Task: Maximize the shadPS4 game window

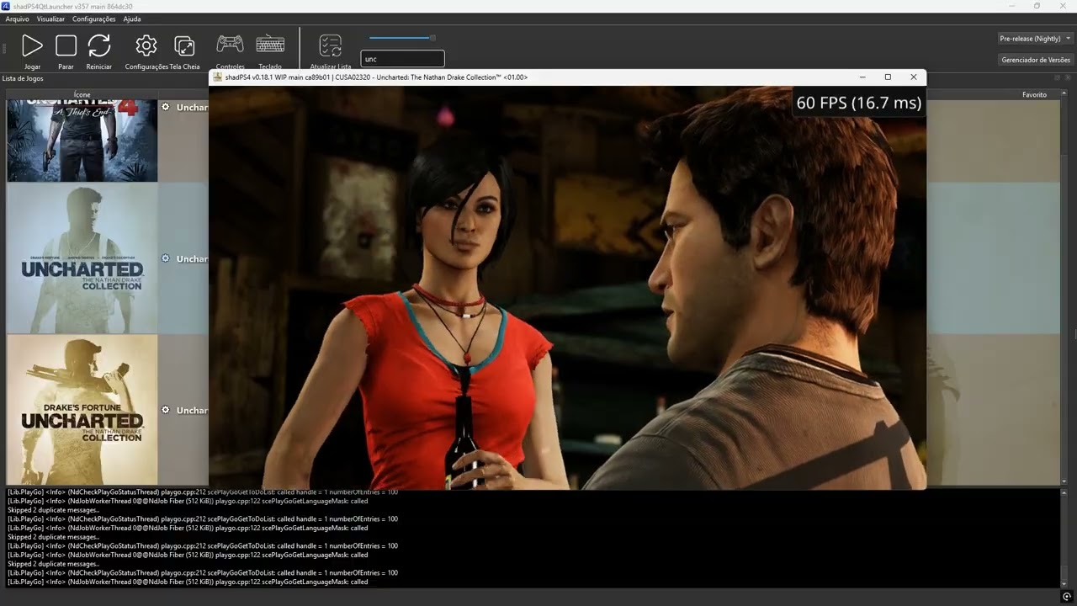Action: [x=888, y=77]
